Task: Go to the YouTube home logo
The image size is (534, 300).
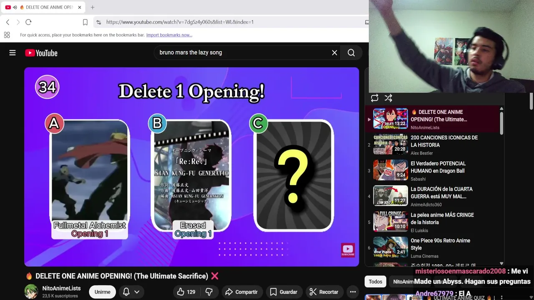Action: [41, 53]
